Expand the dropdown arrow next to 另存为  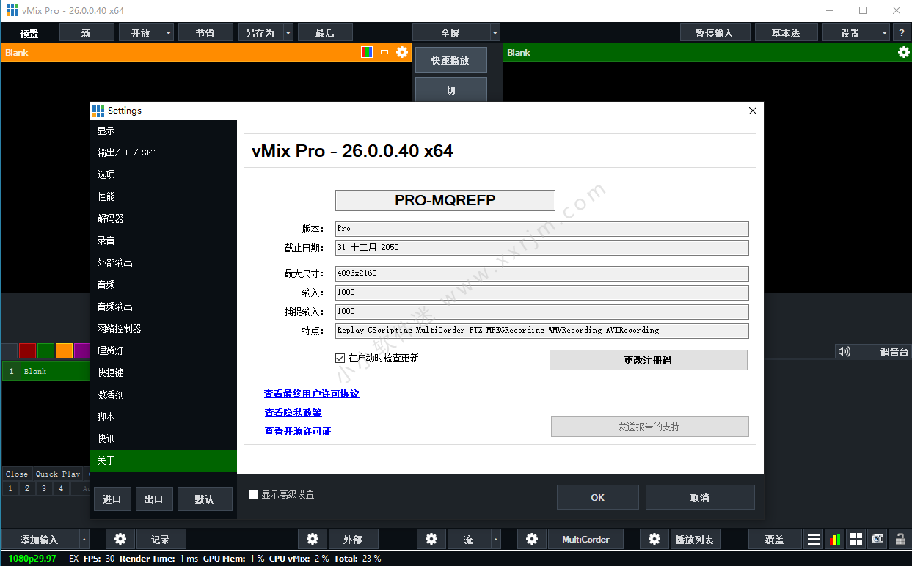288,33
